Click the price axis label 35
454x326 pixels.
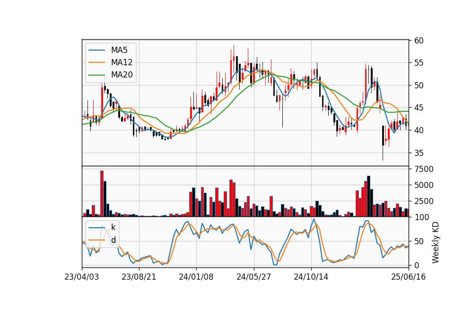pos(419,153)
